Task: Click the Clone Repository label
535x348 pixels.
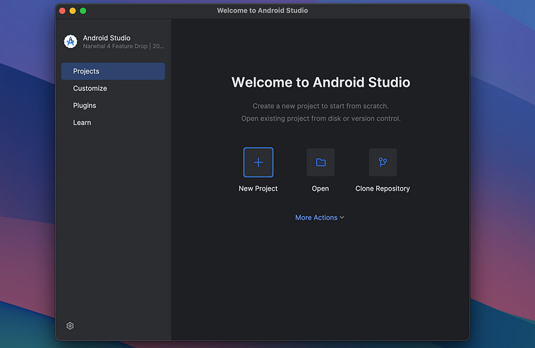Action: [383, 188]
